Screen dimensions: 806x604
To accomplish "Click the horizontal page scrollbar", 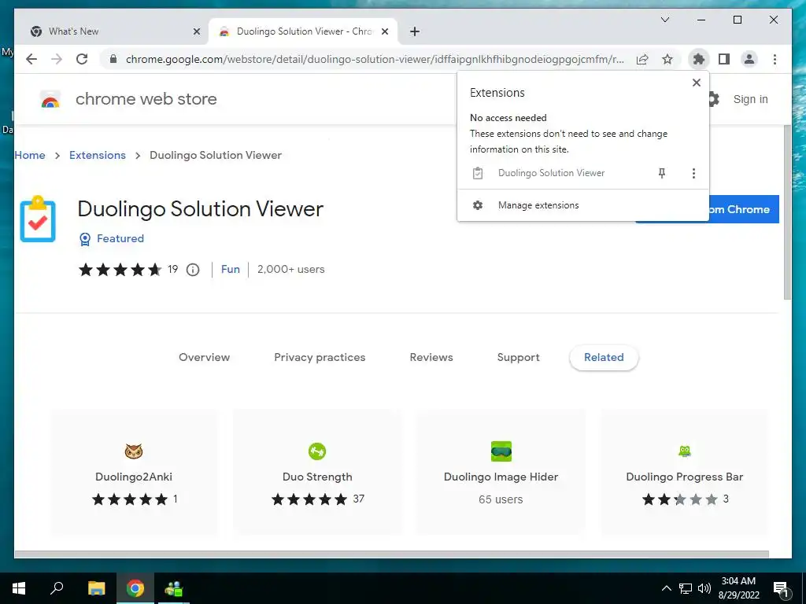I will (391, 554).
